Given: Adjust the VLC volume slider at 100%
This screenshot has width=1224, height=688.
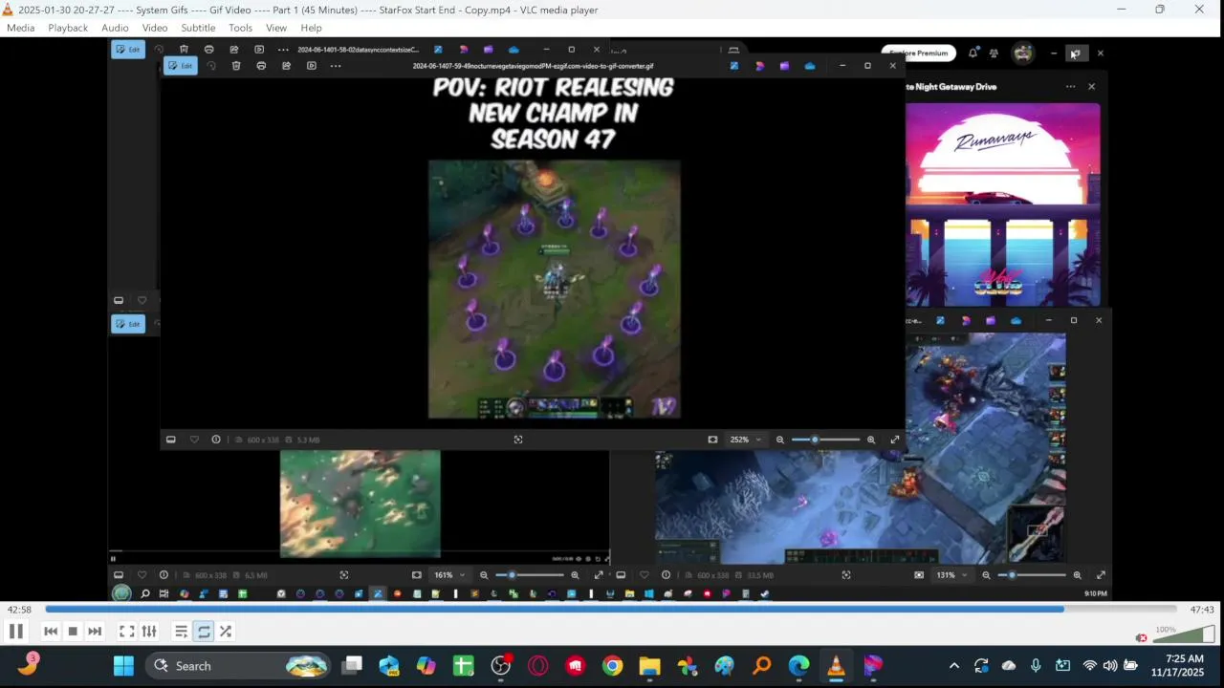Looking at the screenshot, I should click(x=1184, y=634).
